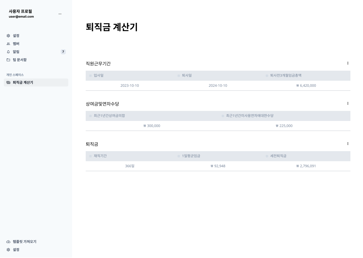This screenshot has width=363, height=258.
Task: Click 템플릿 가져오기 link
Action: pos(36,242)
